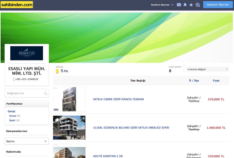Open the saved searches magnifier-star icon

198,5
